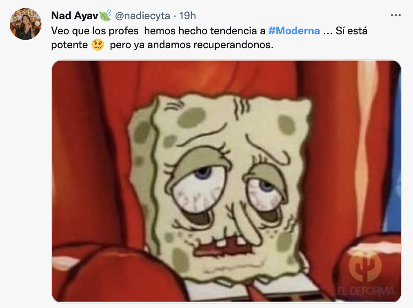
Task: Click the El Deforma cactus logo watermark
Action: point(365,266)
